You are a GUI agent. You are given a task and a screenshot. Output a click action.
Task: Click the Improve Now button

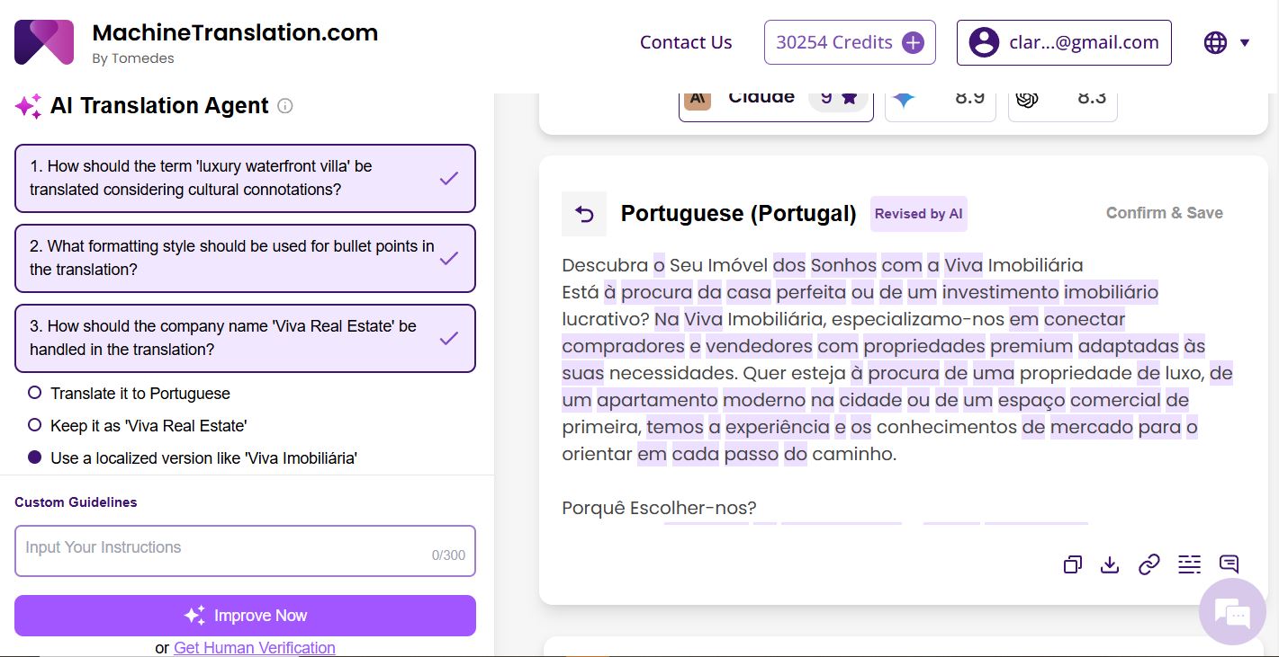tap(245, 616)
